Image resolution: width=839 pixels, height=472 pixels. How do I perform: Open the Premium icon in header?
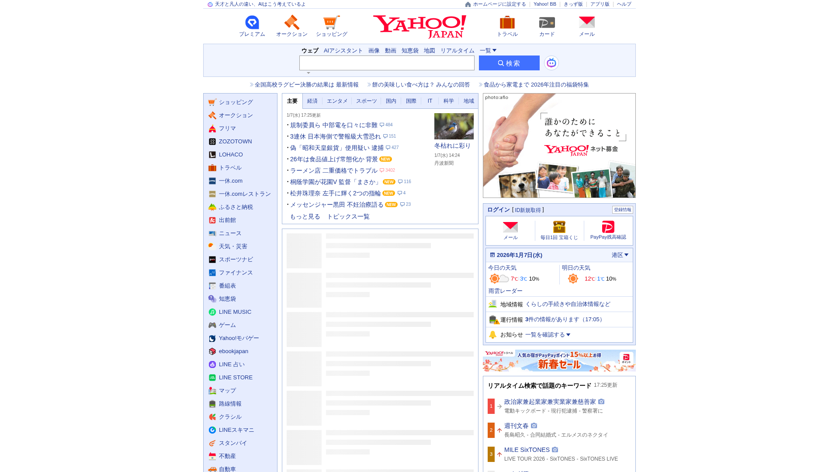pyautogui.click(x=252, y=23)
